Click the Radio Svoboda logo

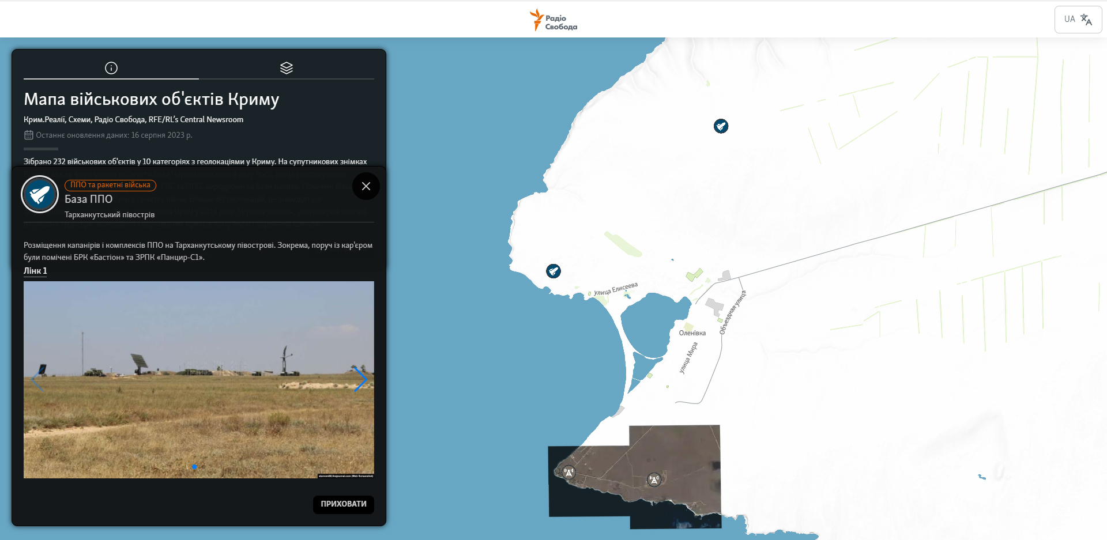pyautogui.click(x=553, y=20)
